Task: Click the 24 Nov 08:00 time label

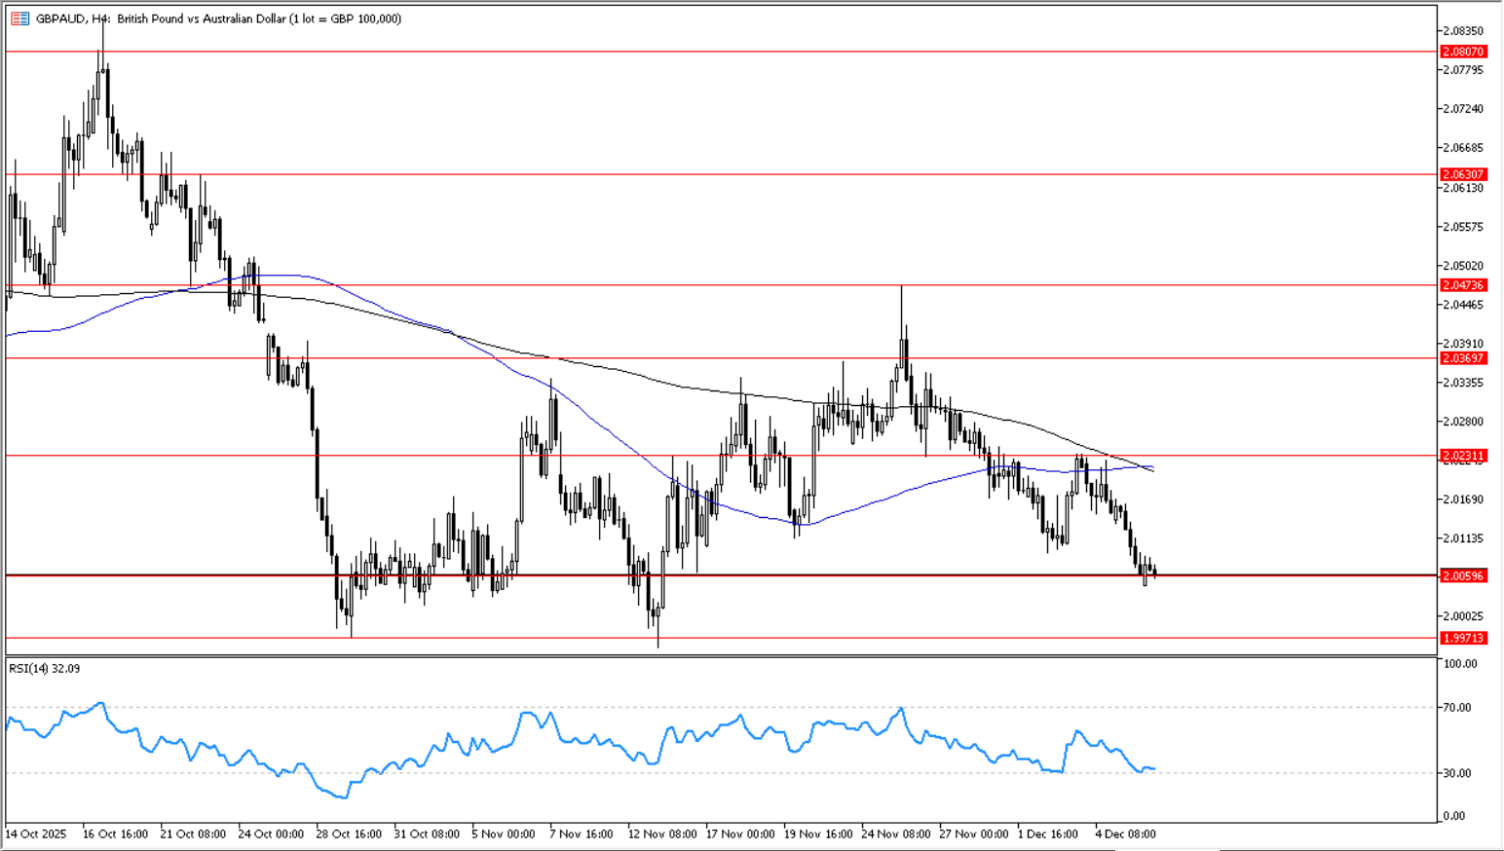Action: [895, 834]
